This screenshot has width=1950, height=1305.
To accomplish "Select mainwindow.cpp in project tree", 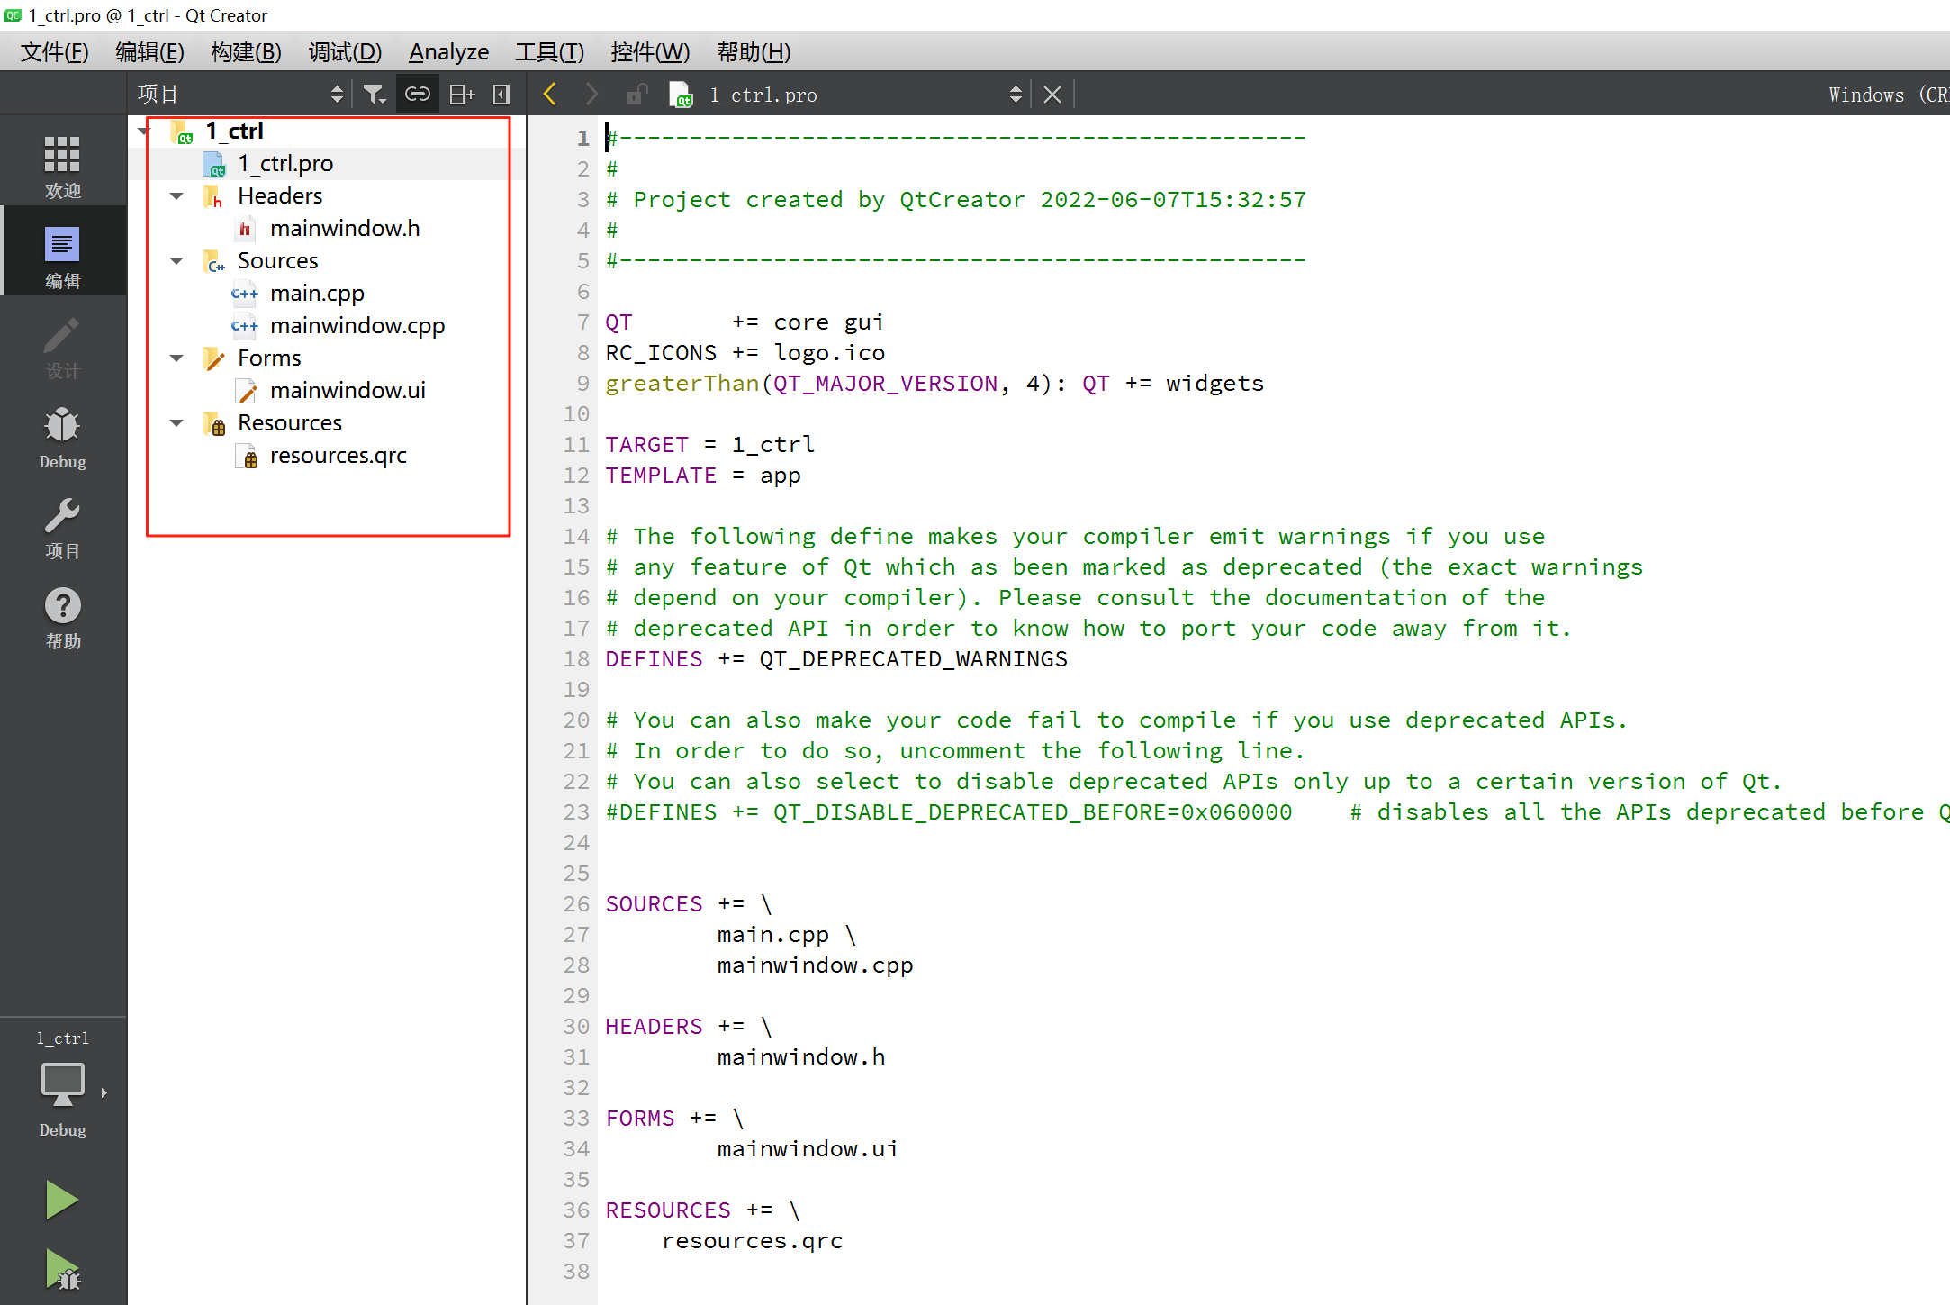I will coord(357,326).
